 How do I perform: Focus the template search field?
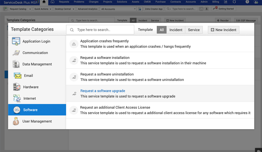pyautogui.click(x=104, y=30)
